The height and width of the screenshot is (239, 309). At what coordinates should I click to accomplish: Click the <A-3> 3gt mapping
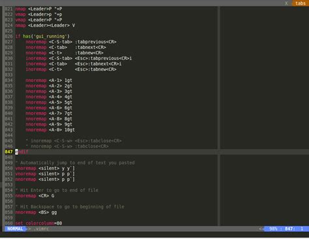click(49, 91)
